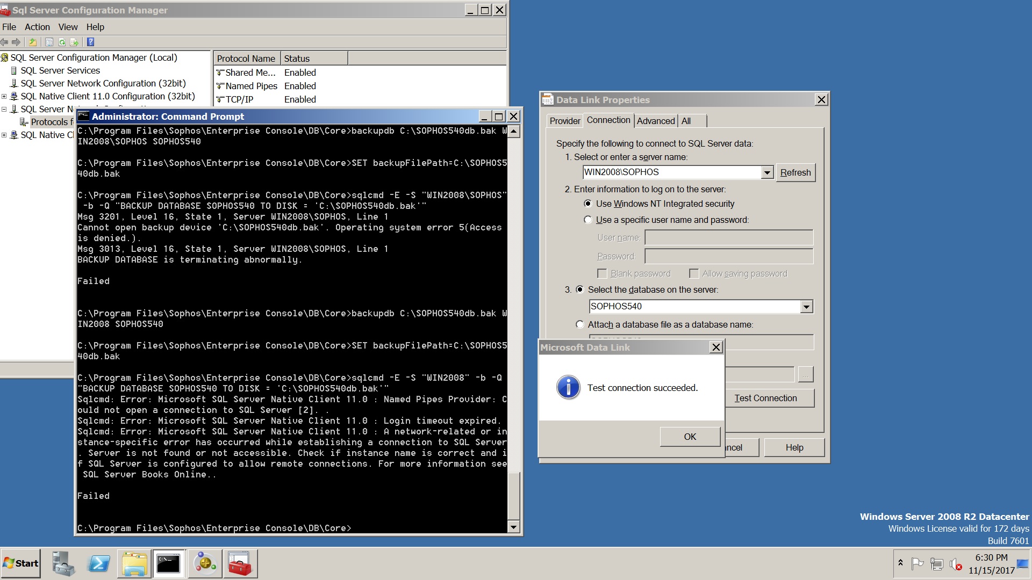Click the Command Prompt scroll down arrow
The height and width of the screenshot is (580, 1032).
pyautogui.click(x=513, y=527)
